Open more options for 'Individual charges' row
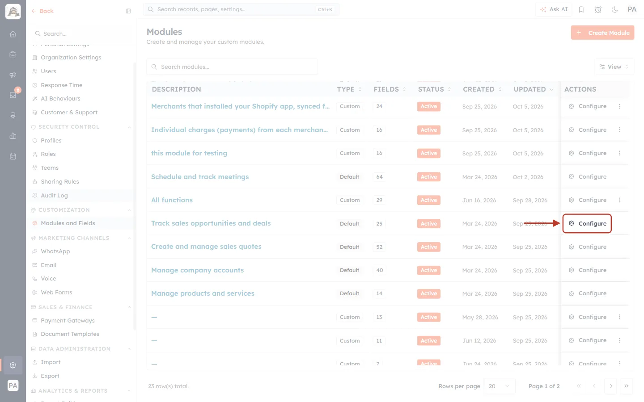The width and height of the screenshot is (644, 402). pos(620,130)
